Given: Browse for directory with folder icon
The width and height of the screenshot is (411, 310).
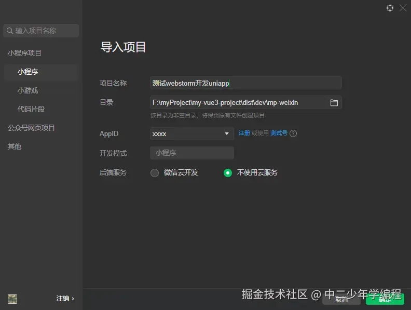Looking at the screenshot, I should pyautogui.click(x=334, y=102).
